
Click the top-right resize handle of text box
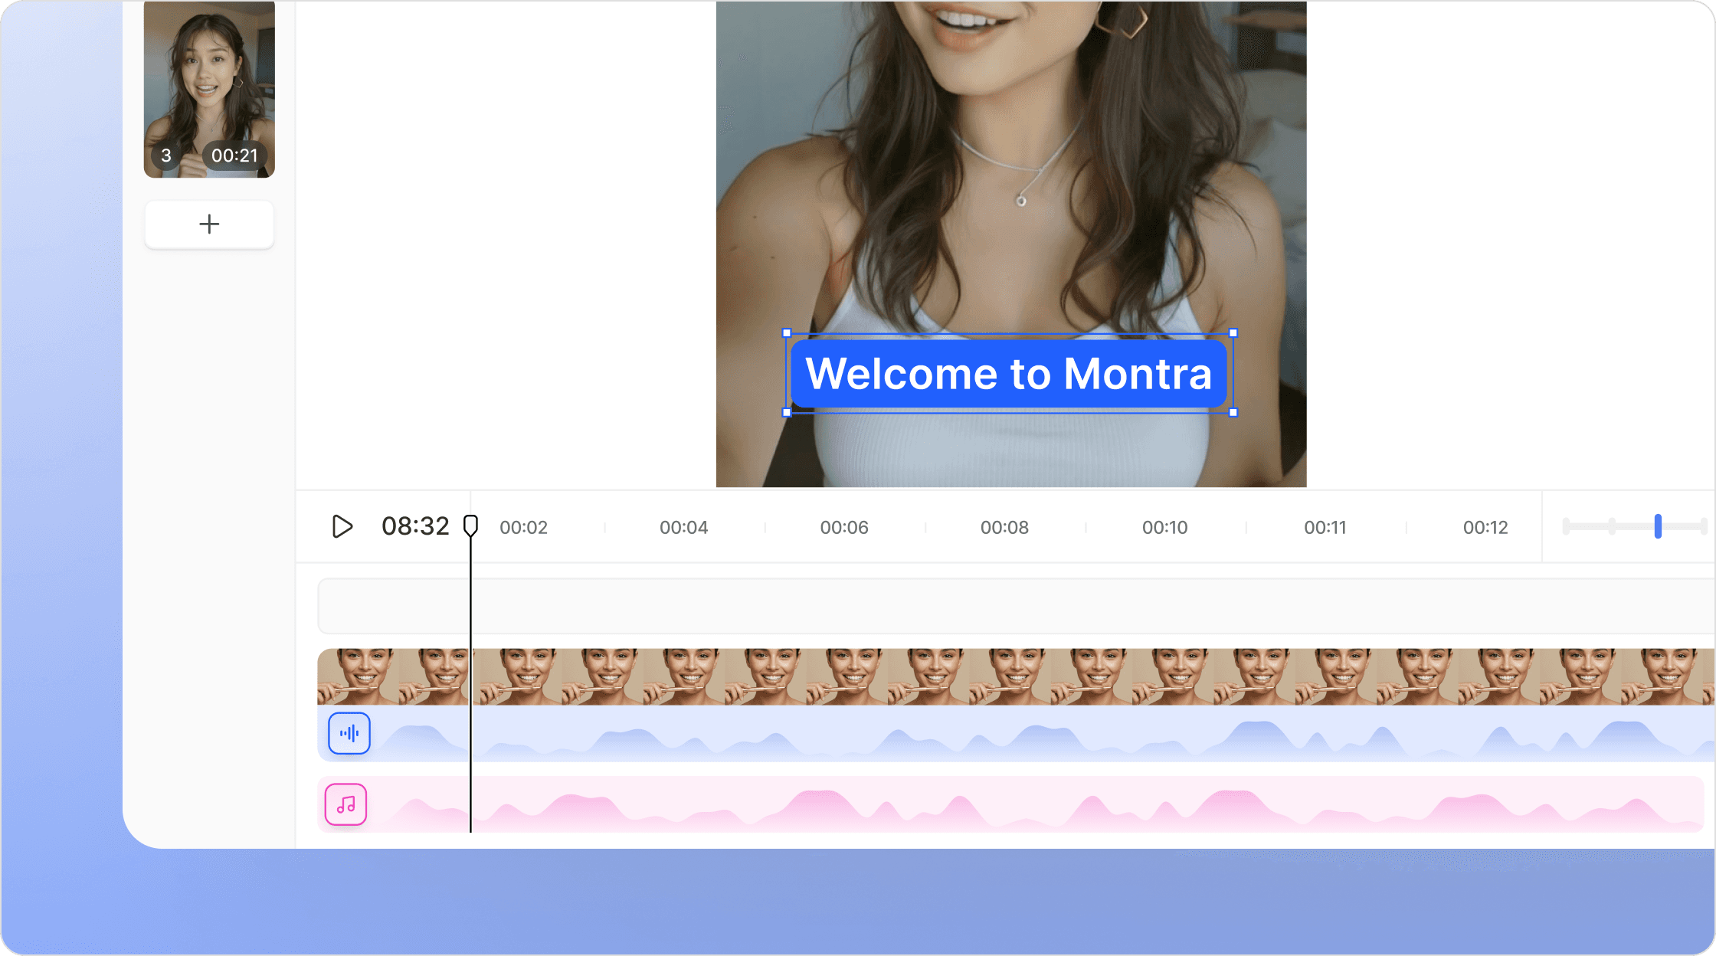1233,333
